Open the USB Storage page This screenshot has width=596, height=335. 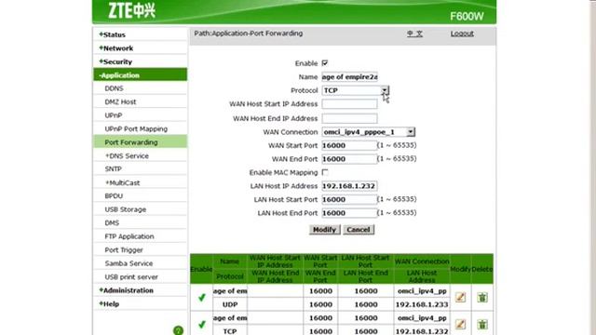tap(126, 209)
